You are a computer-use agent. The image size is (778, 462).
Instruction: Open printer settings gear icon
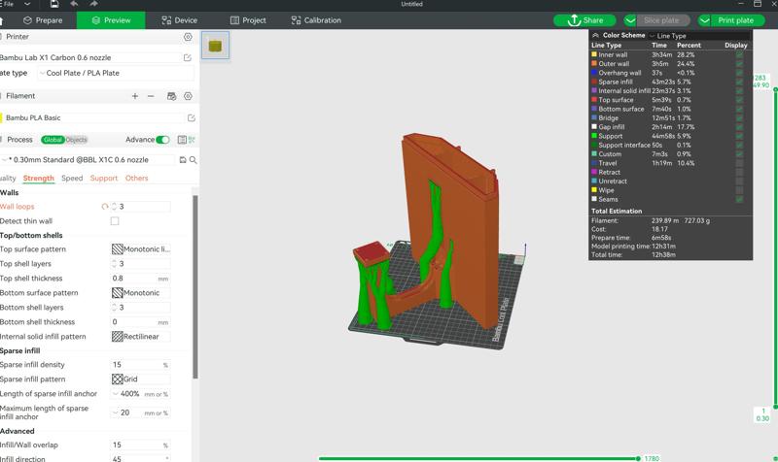click(188, 37)
